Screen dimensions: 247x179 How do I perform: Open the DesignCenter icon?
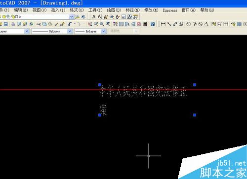[x=122, y=24]
